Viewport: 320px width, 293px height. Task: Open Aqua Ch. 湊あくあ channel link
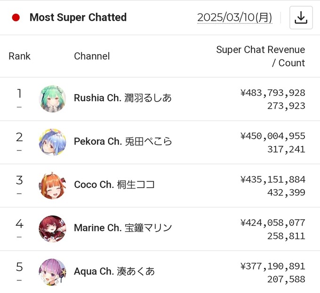pyautogui.click(x=114, y=271)
